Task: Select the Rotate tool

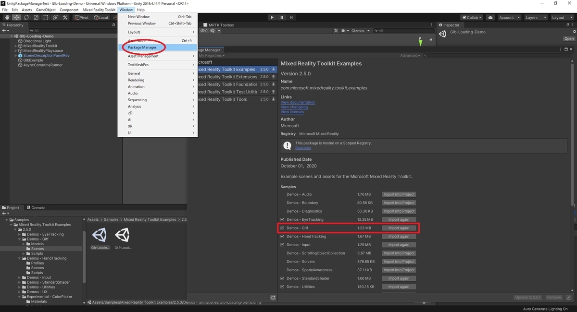Action: tap(26, 17)
